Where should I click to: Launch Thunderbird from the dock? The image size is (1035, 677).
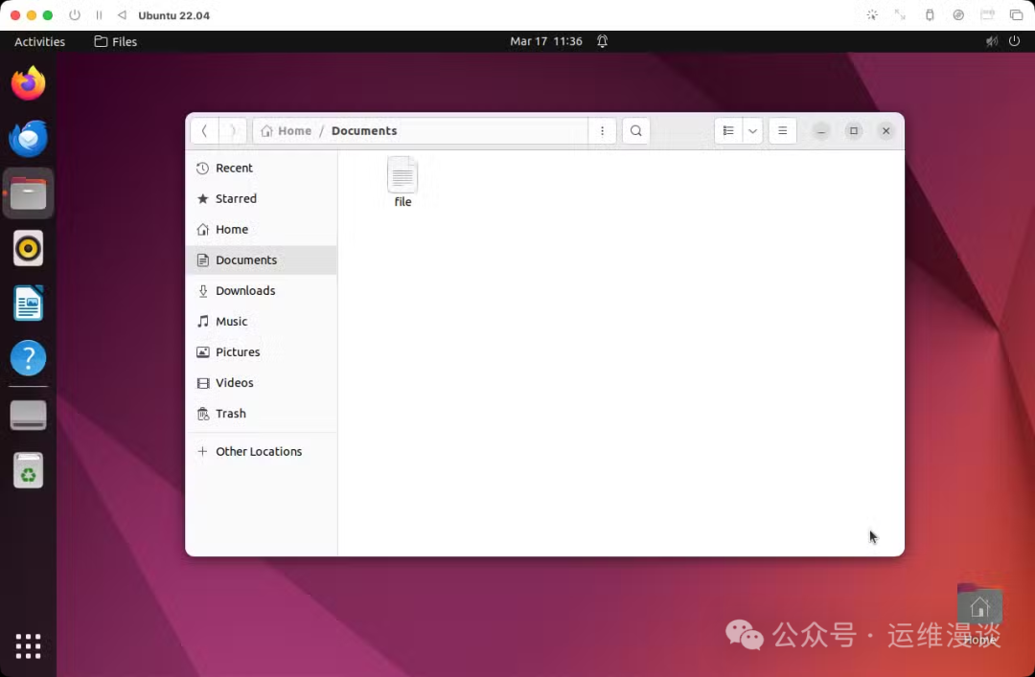coord(28,139)
